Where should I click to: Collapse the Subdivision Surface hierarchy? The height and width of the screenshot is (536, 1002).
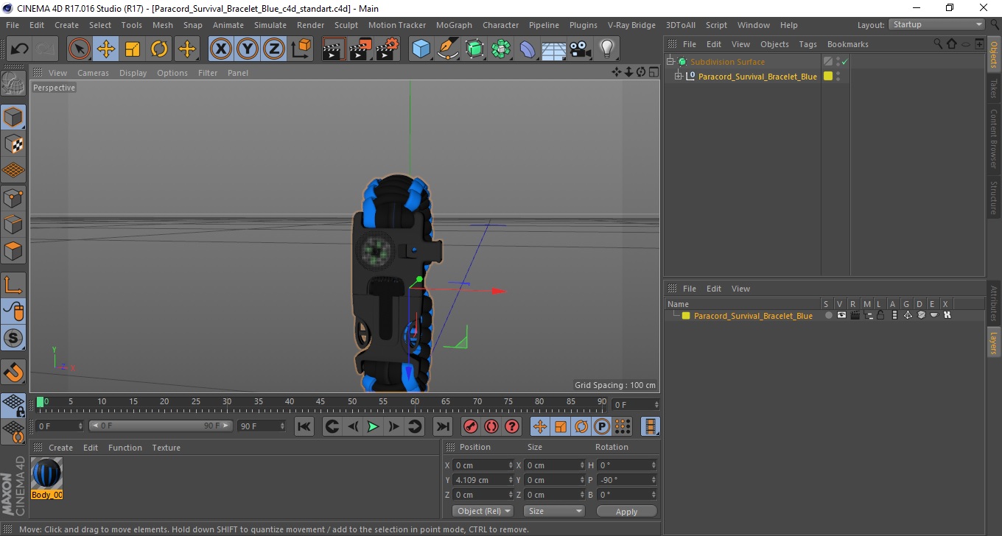pos(670,62)
